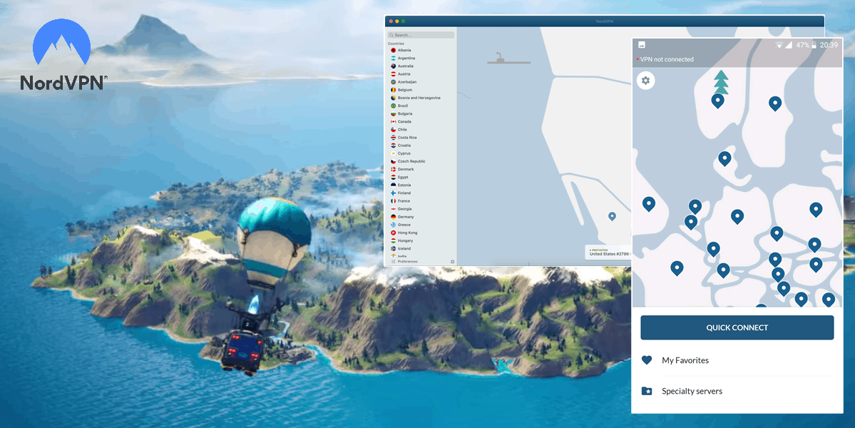This screenshot has height=428, width=855.
Task: Select the server pin below the green tree
Action: click(x=717, y=101)
